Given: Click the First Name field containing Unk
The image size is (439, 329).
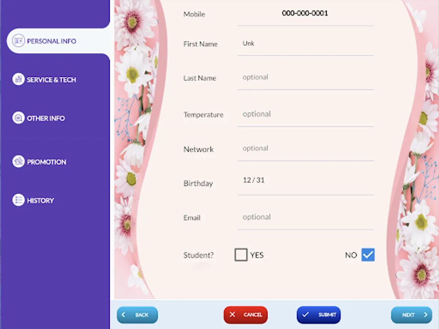Looking at the screenshot, I should [x=305, y=44].
